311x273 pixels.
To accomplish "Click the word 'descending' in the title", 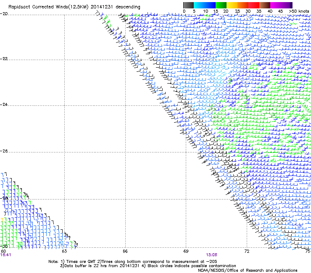I will (128, 7).
